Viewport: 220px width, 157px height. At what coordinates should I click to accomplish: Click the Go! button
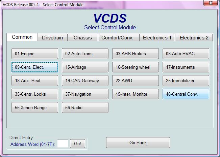point(77,144)
